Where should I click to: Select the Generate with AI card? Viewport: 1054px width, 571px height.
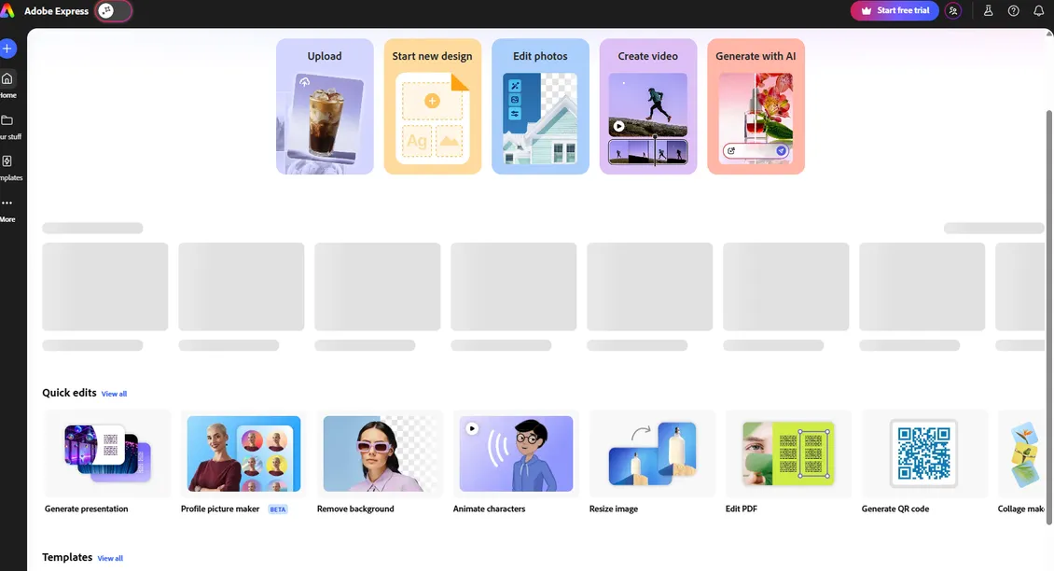coord(756,106)
